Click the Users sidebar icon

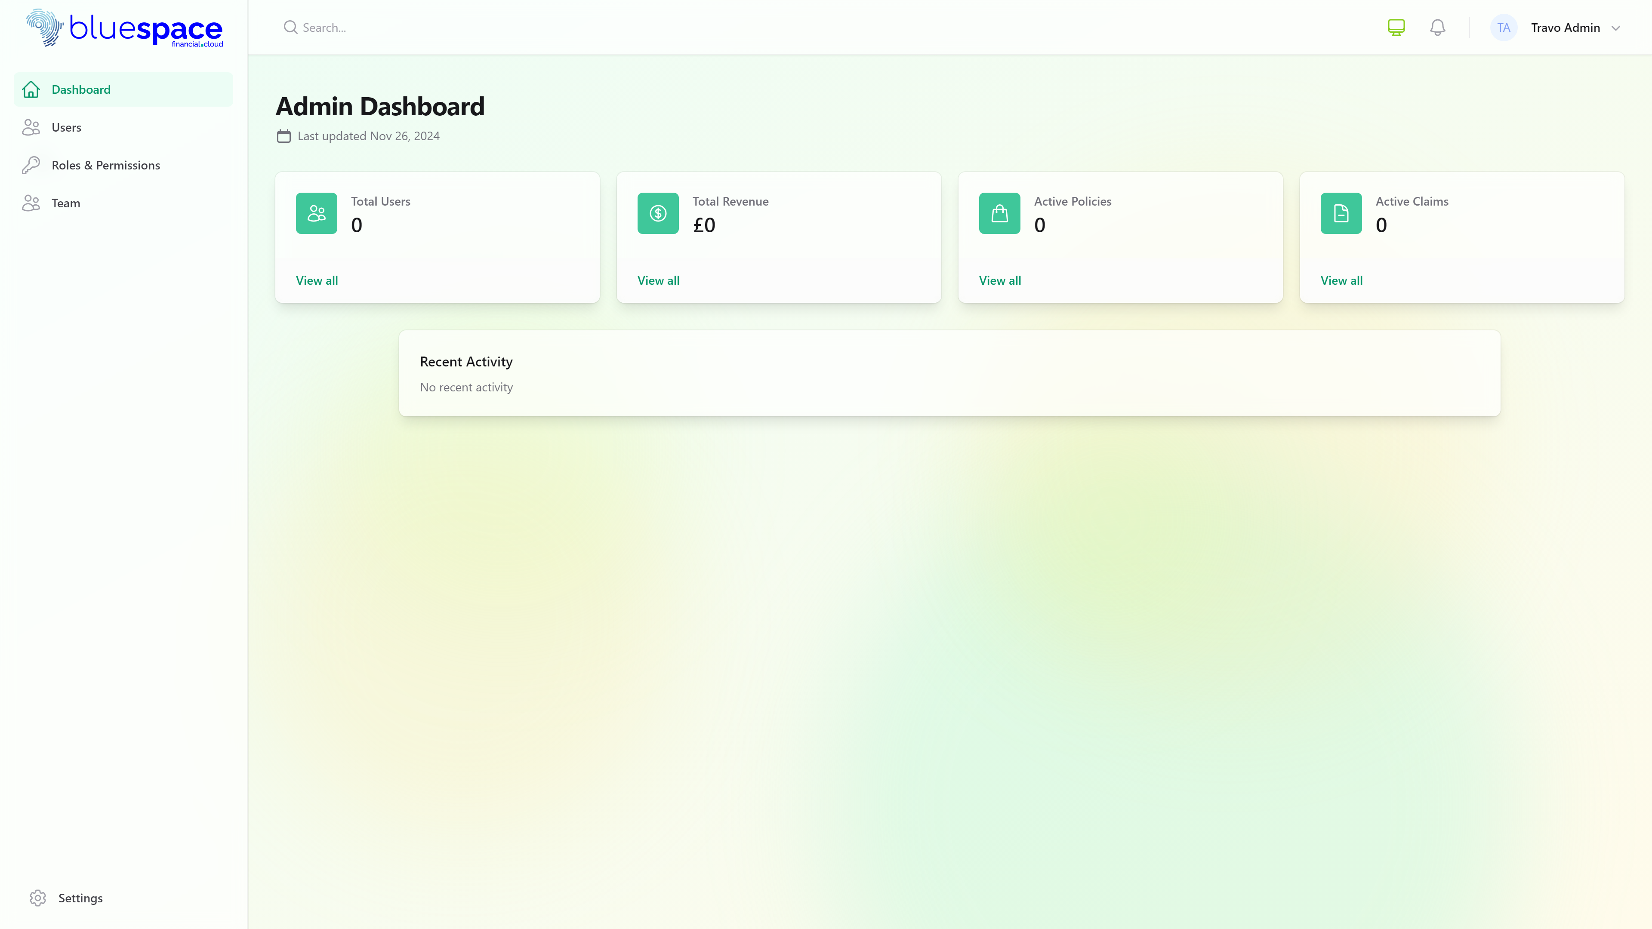(31, 127)
